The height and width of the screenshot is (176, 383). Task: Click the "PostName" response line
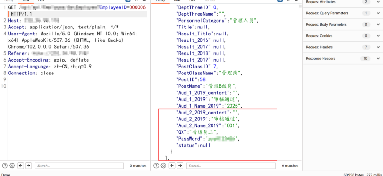pyautogui.click(x=206, y=86)
